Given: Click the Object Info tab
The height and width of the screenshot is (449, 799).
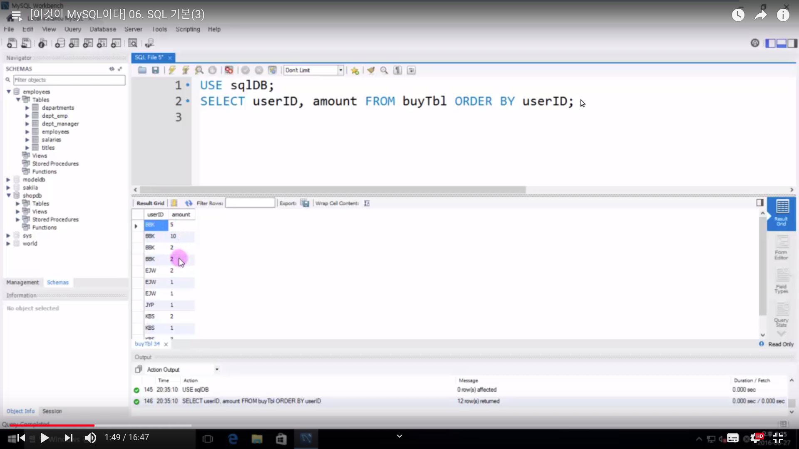Looking at the screenshot, I should (x=20, y=411).
